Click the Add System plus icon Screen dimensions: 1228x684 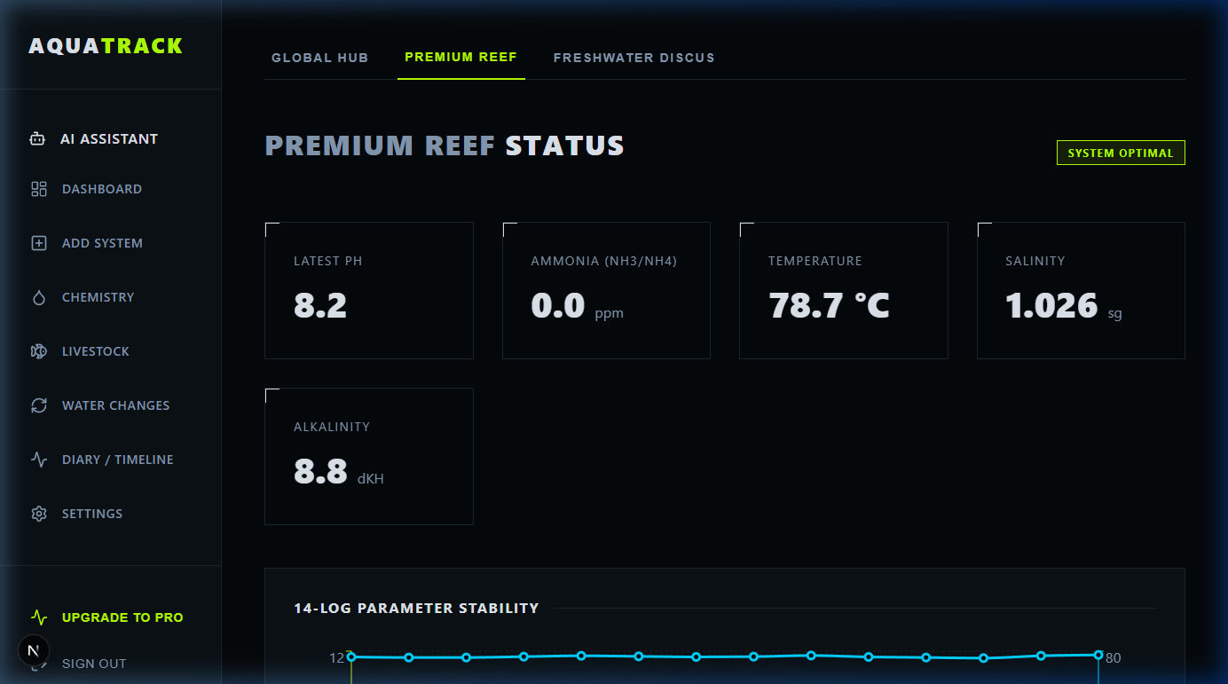(39, 243)
